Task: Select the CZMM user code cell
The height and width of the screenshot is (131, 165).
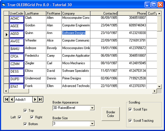Action: 17,65
